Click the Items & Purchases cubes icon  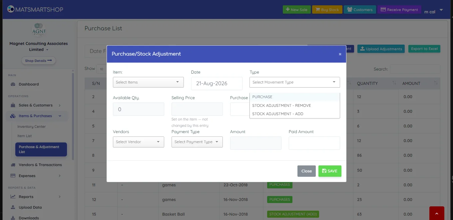point(13,116)
